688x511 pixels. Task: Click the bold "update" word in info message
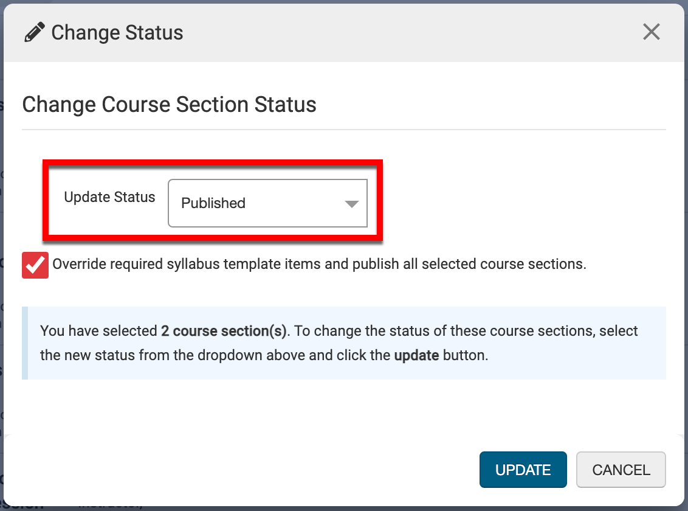416,355
